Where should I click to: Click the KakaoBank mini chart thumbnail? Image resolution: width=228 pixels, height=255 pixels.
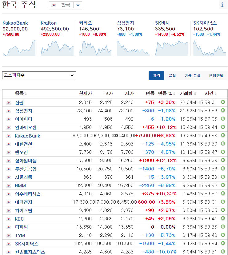tap(19, 48)
